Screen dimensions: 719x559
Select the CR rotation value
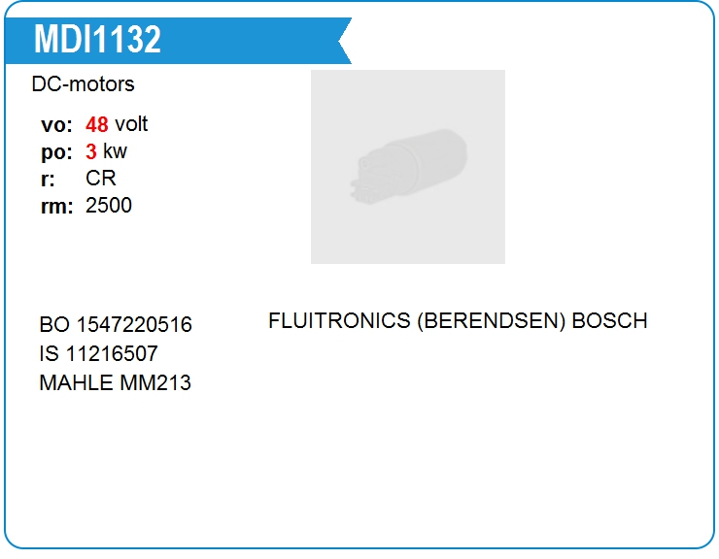tap(101, 180)
